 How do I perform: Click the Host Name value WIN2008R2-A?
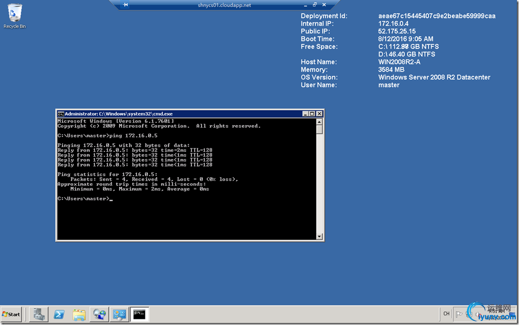(x=399, y=62)
